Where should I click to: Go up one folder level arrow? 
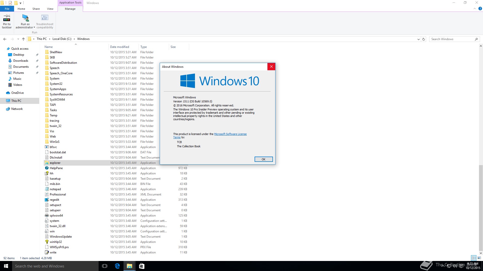click(23, 39)
